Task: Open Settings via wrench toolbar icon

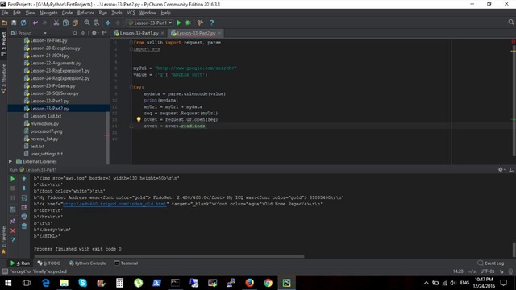Action: click(x=200, y=23)
